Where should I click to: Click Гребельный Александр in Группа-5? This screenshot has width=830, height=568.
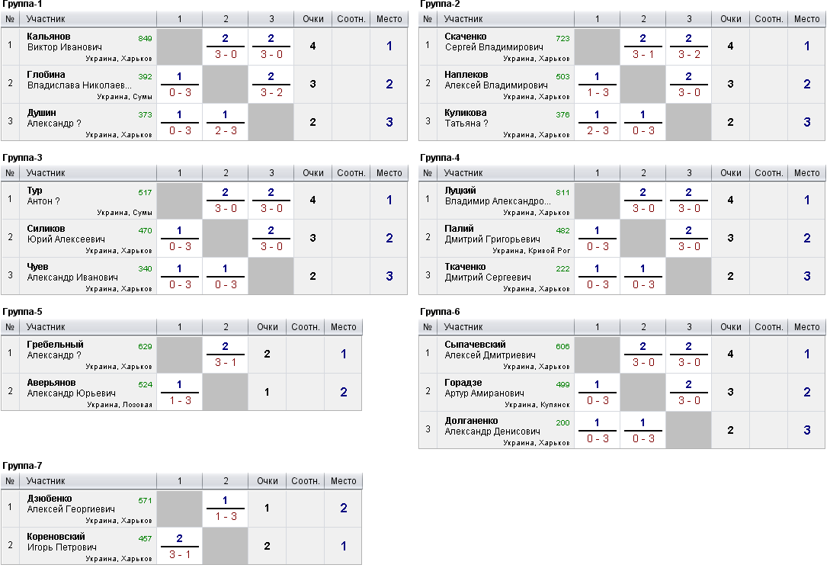click(55, 350)
